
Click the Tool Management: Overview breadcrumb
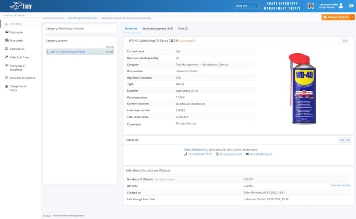coord(82,18)
